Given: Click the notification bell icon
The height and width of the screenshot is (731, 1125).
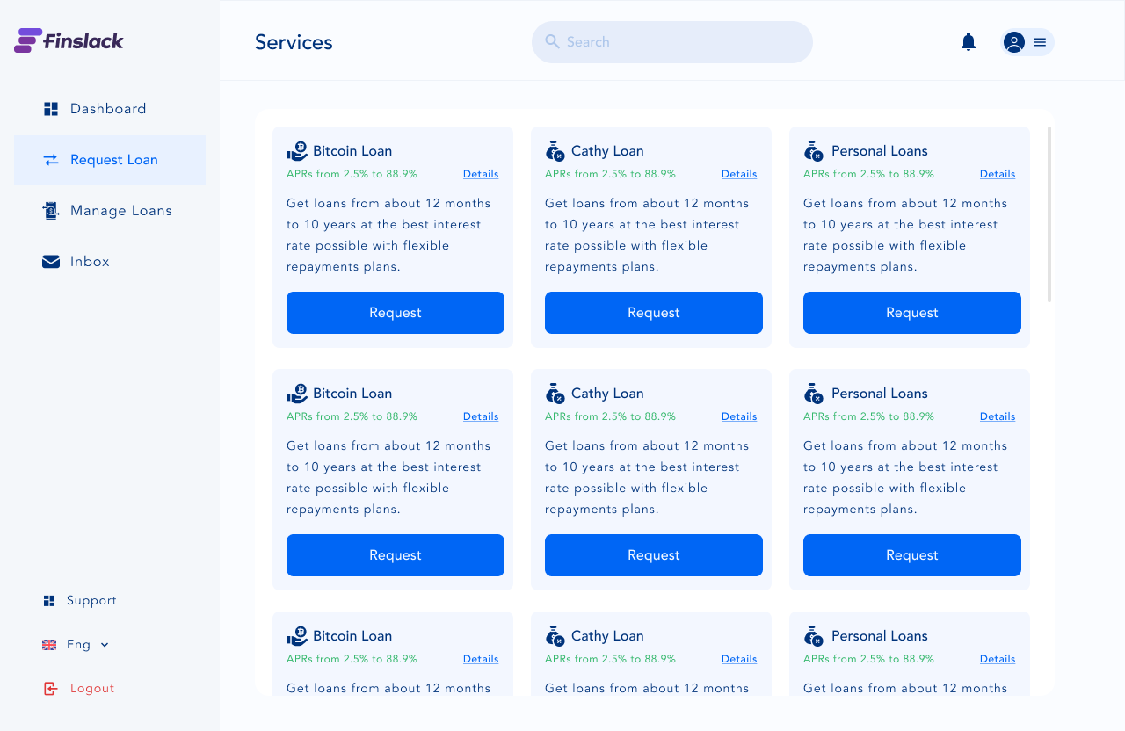Looking at the screenshot, I should click(x=969, y=42).
